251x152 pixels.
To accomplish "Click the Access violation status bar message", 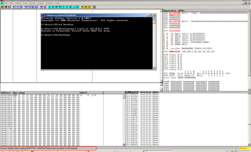I will [39, 148].
